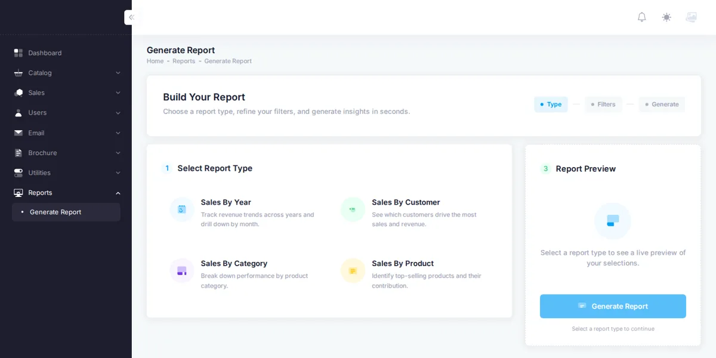Click the Utilities toggle icon
The width and height of the screenshot is (716, 358).
(18, 172)
